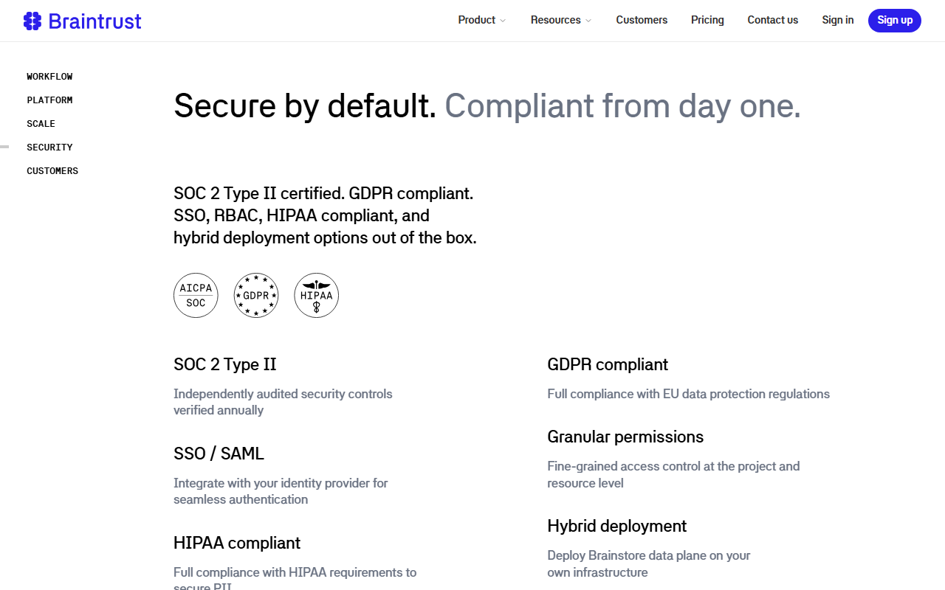Click 'Compliant from day one.' text

622,106
